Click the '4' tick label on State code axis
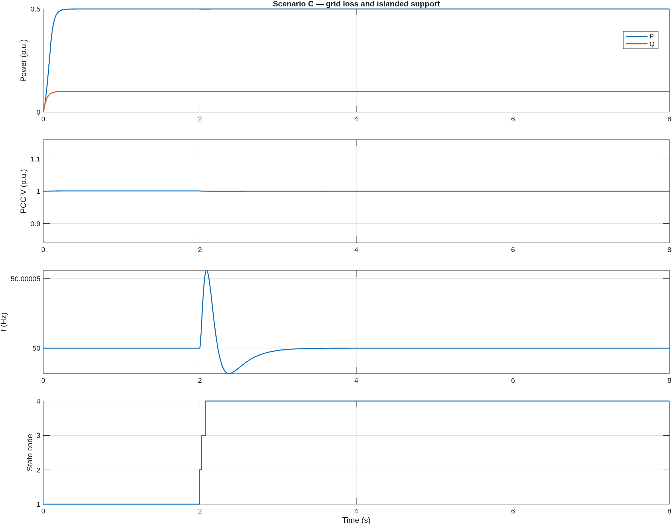This screenshot has width=672, height=525. [x=38, y=401]
